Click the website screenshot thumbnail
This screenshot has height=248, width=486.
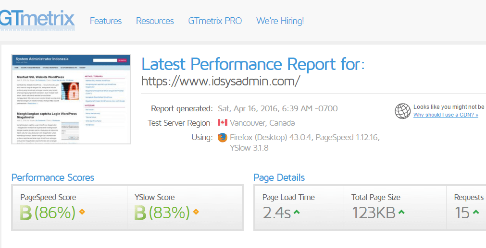coord(71,99)
